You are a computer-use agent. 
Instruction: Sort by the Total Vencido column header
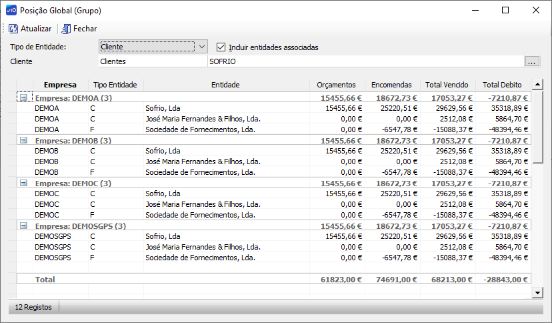click(x=447, y=85)
